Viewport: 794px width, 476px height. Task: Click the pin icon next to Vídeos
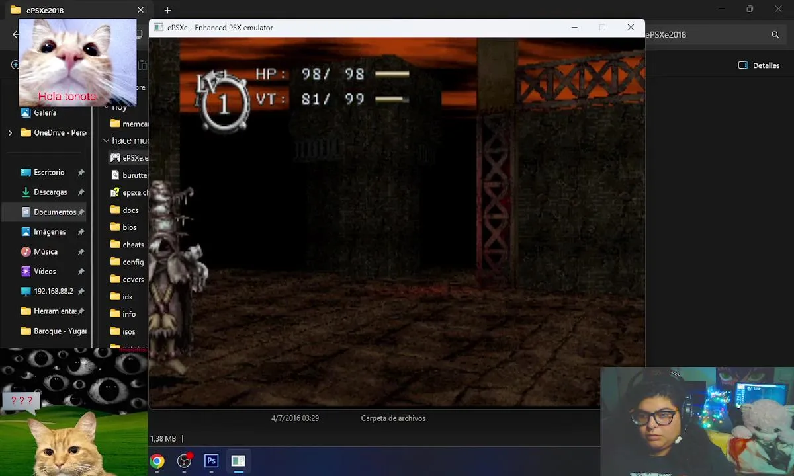[x=81, y=272]
